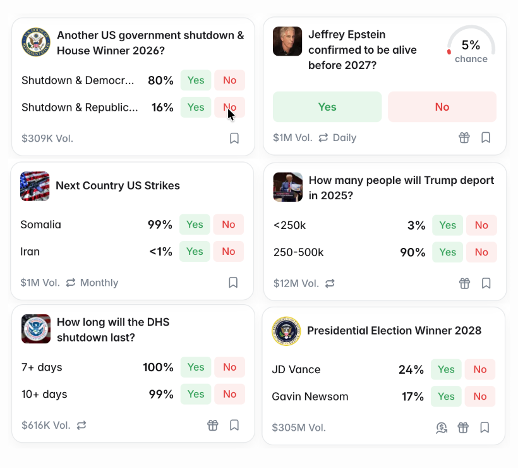
Task: Click recurring icon on Trump deport card
Action: pyautogui.click(x=330, y=283)
